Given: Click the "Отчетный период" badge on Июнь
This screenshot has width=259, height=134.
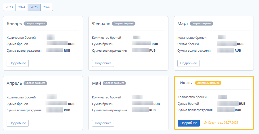Looking at the screenshot, I should tap(208, 83).
